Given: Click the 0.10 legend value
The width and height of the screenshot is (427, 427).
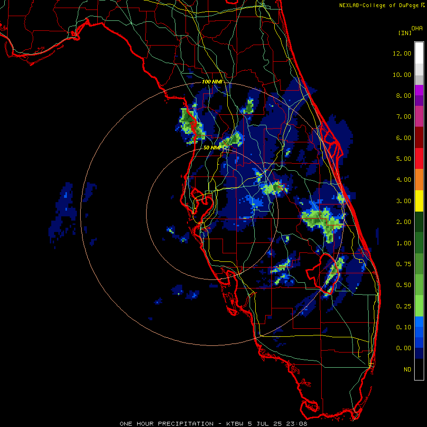Looking at the screenshot, I should click(404, 327).
